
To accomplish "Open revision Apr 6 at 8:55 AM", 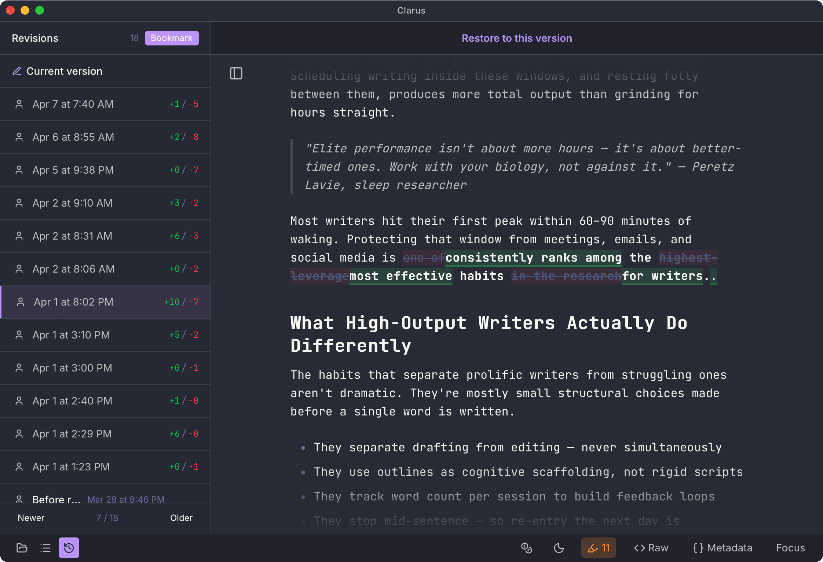I will (105, 137).
